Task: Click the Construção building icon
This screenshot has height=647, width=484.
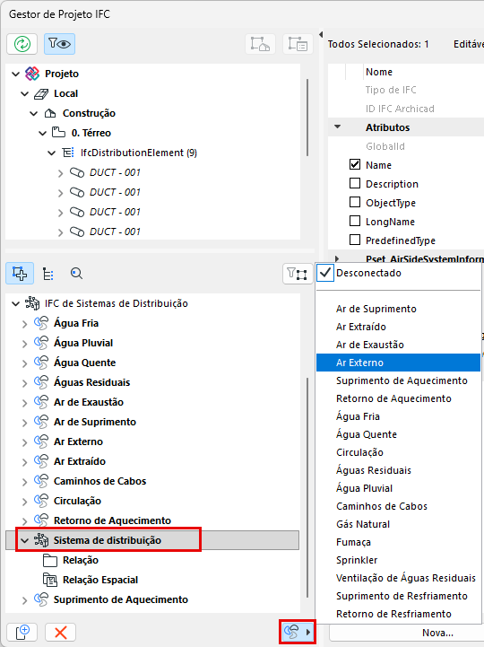Action: pos(50,113)
